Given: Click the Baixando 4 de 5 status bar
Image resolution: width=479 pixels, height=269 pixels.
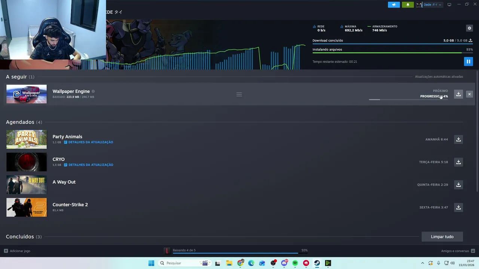Looking at the screenshot, I should tap(236, 251).
